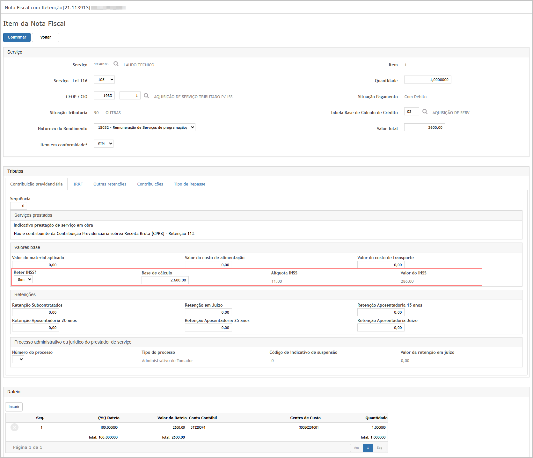This screenshot has height=458, width=533.
Task: Confirm the nota fiscal item
Action: coord(17,37)
